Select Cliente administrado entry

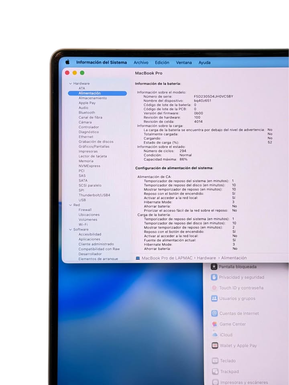point(96,244)
